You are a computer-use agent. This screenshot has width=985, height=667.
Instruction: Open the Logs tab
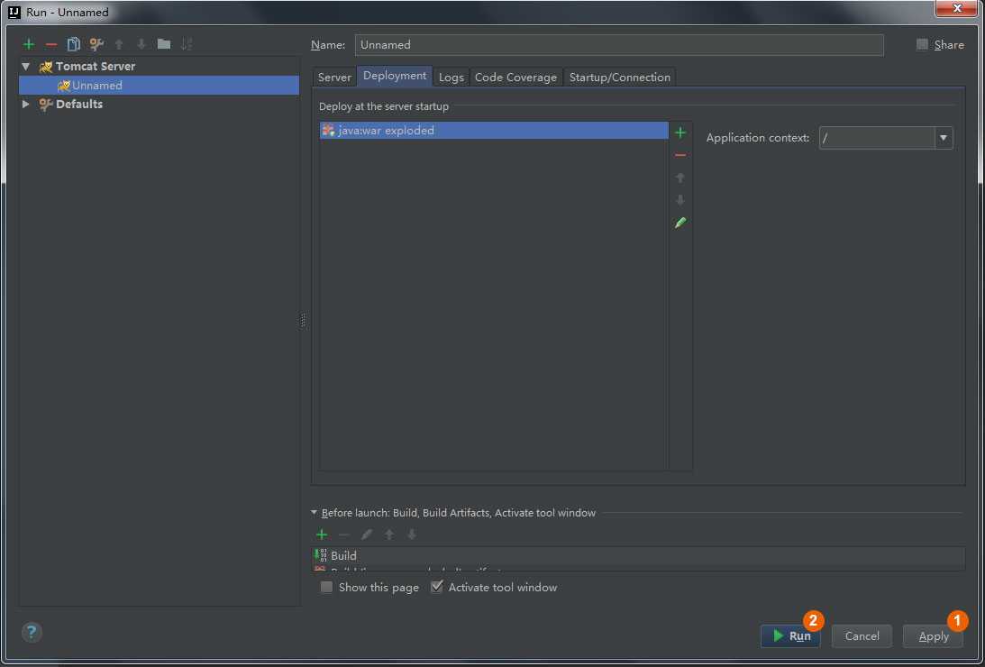coord(451,77)
